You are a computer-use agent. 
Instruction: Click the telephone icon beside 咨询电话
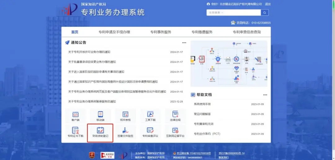(x=233, y=23)
